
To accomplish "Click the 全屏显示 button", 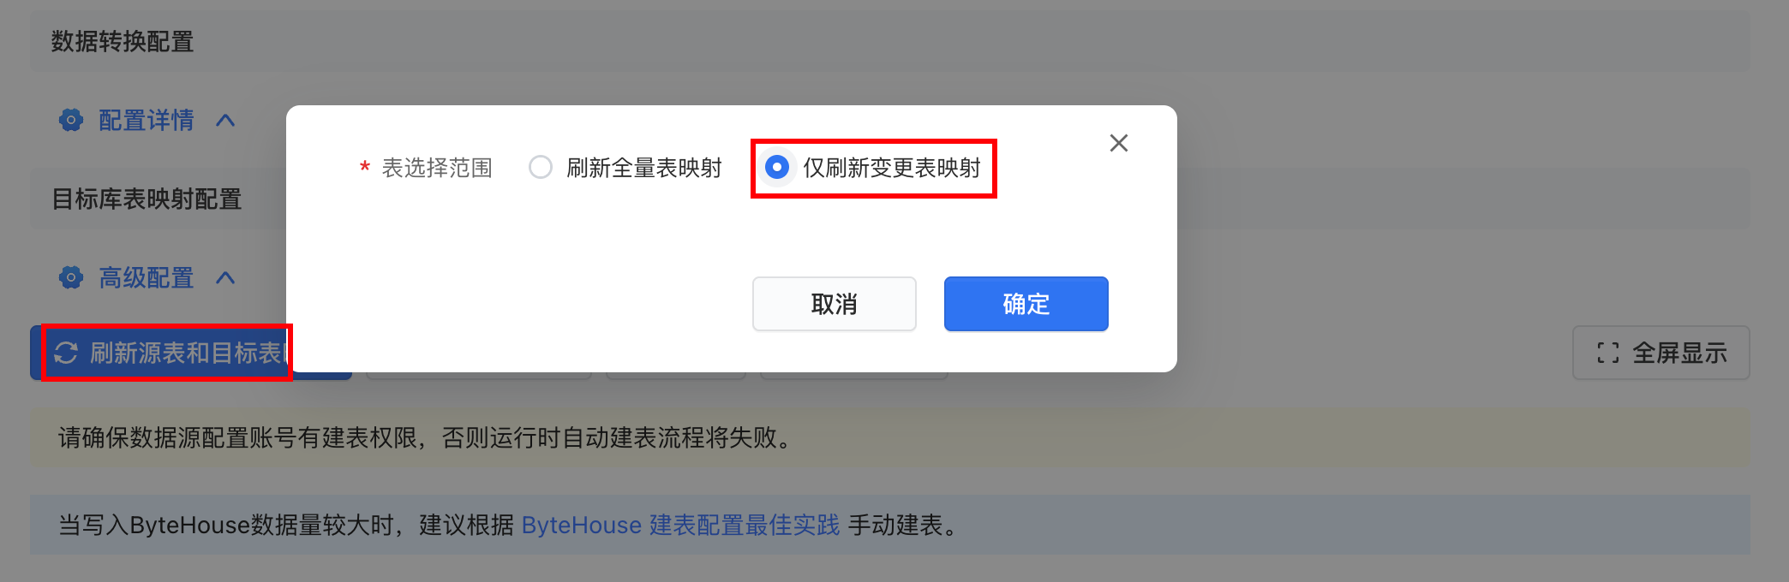I will [x=1661, y=353].
